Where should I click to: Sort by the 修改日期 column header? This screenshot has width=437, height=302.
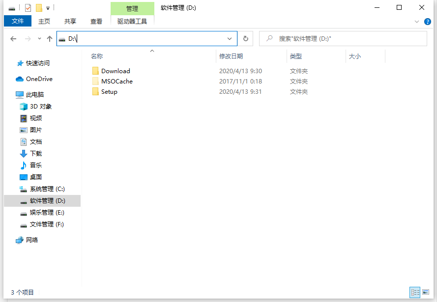231,56
